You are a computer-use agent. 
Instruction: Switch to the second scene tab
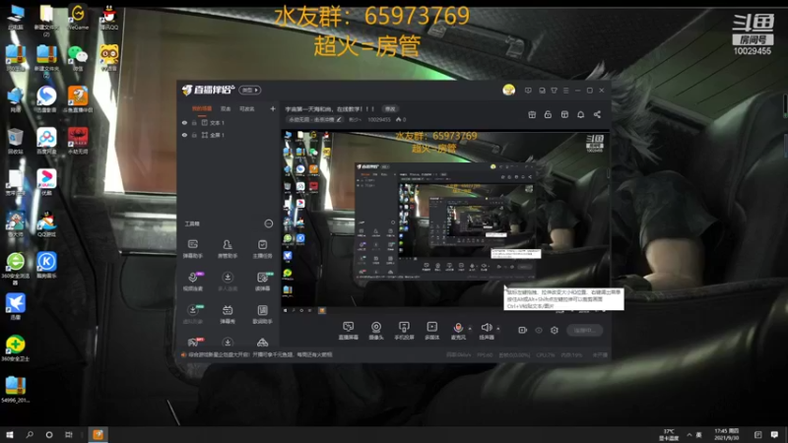pos(226,108)
